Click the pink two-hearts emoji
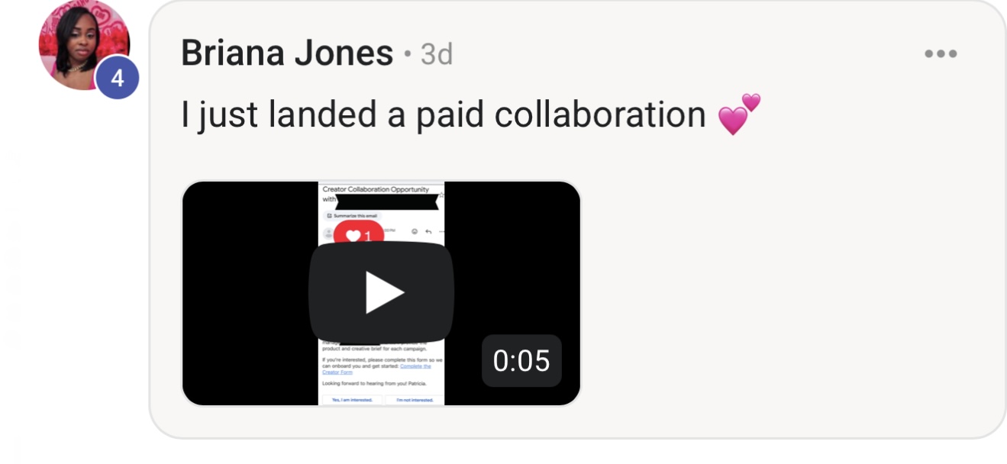This screenshot has height=464, width=1007. [x=739, y=114]
